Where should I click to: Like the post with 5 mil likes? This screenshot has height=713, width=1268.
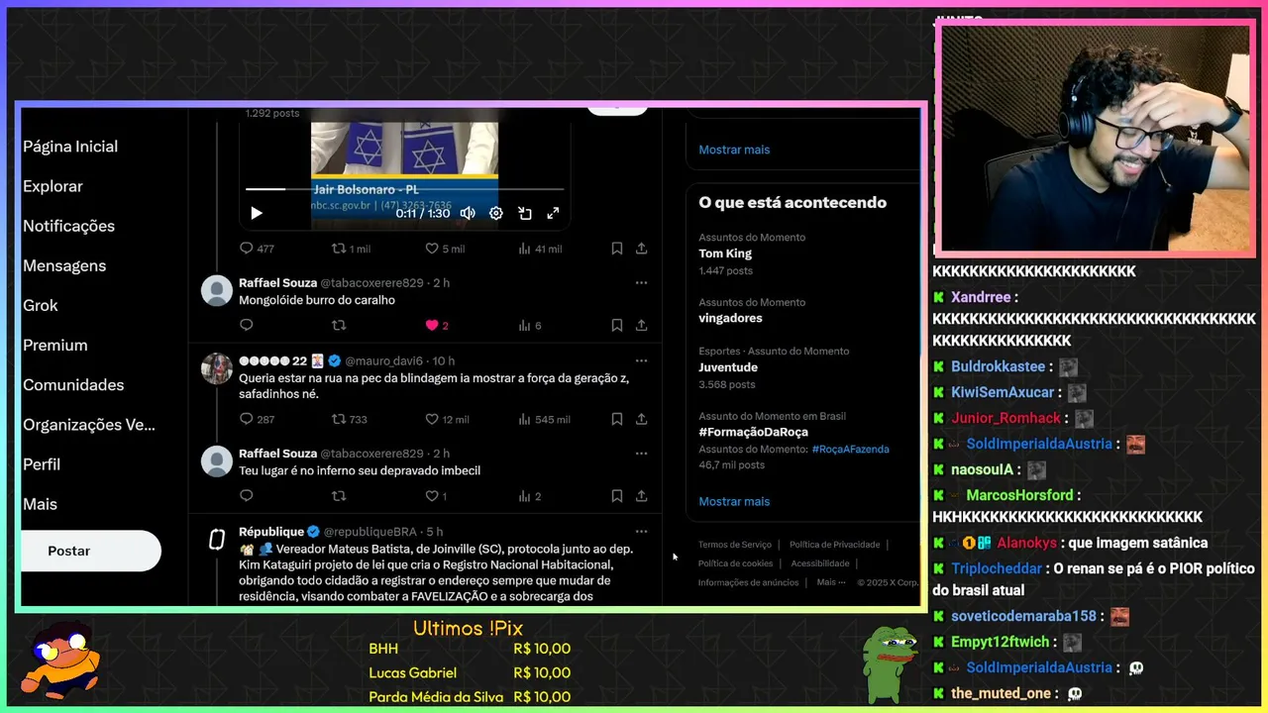pos(445,249)
